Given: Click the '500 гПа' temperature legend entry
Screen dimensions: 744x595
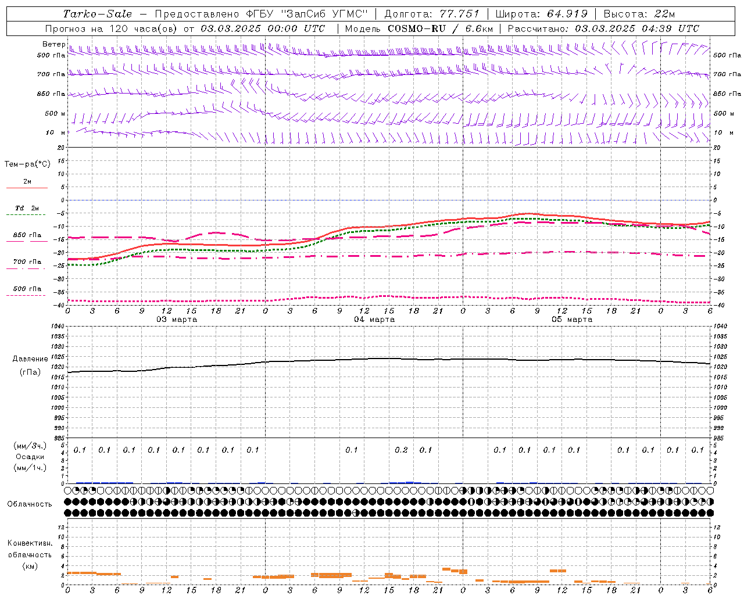Looking at the screenshot, I should pyautogui.click(x=27, y=288).
